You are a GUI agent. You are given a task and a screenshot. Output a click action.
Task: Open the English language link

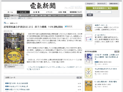(x=90, y=4)
